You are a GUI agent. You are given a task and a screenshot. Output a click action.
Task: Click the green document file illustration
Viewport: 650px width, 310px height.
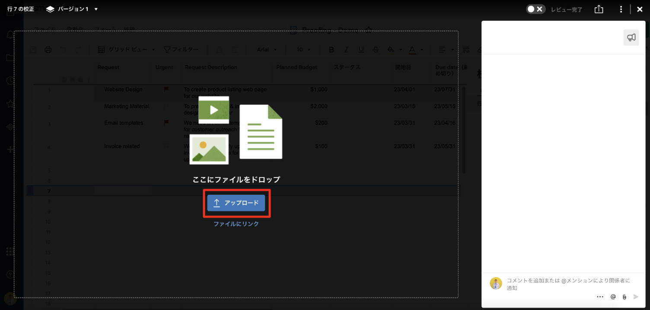[261, 132]
